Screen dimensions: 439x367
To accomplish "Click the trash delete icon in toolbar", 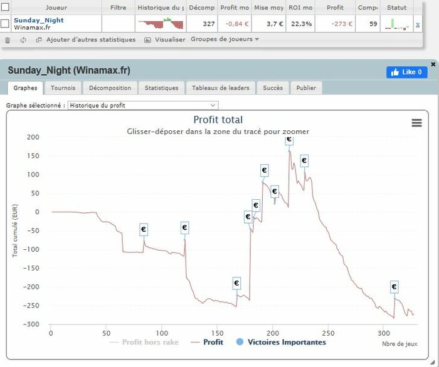I will (8, 40).
